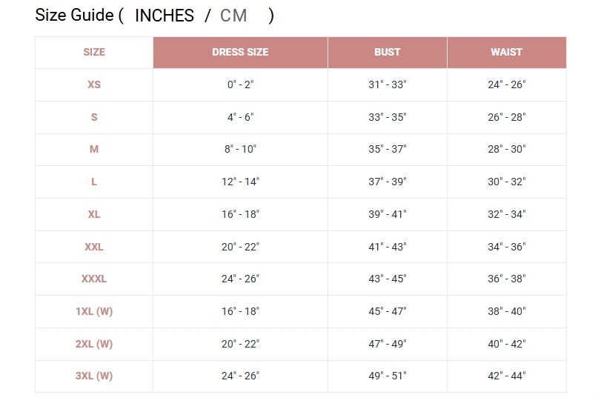Click the 31" - 33" bust cell
The image size is (601, 412).
[x=388, y=84]
